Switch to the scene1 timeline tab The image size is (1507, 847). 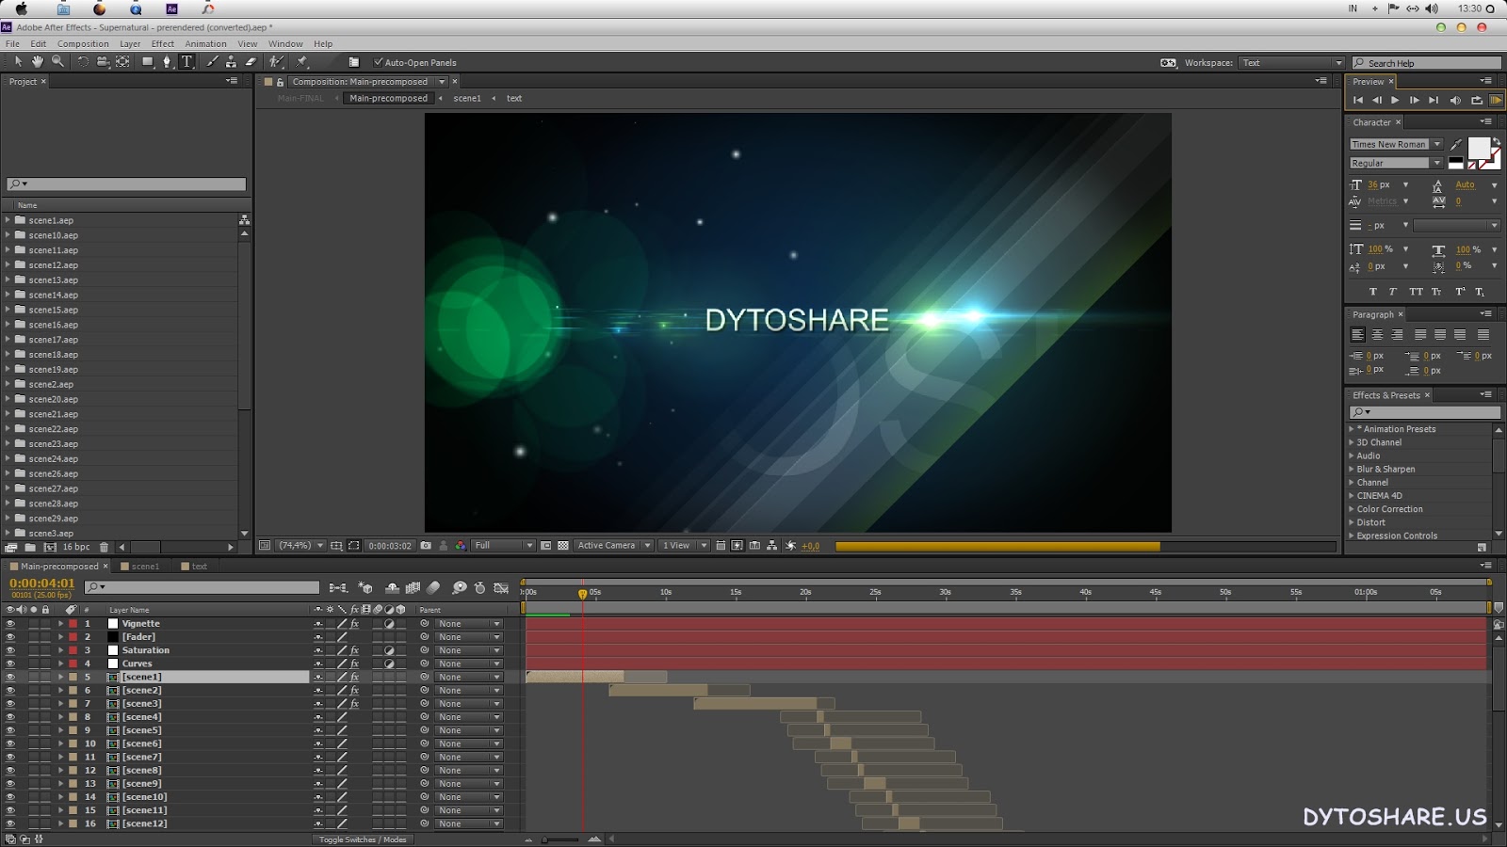coord(145,567)
